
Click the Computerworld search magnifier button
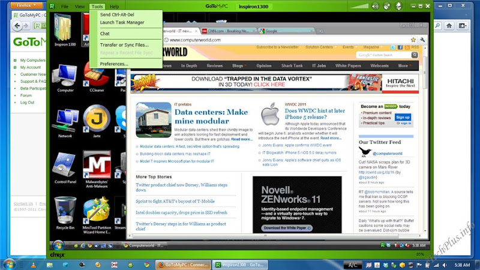415,55
